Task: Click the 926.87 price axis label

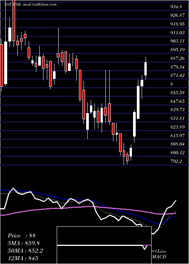Action: coord(177,15)
